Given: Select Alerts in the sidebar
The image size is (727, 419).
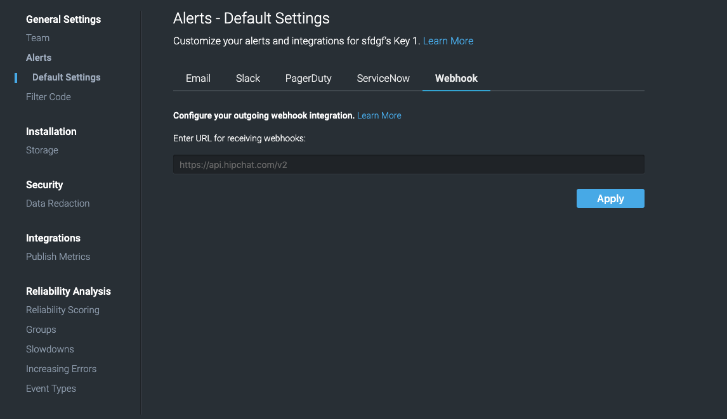Looking at the screenshot, I should (39, 58).
